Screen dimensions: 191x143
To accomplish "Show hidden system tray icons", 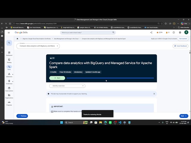I will 159,122.
